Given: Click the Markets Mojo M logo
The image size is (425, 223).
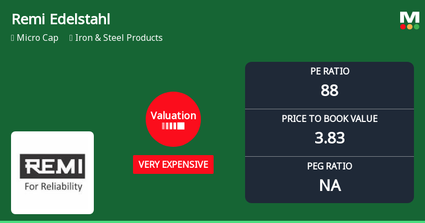Looking at the screenshot, I should pyautogui.click(x=410, y=17).
